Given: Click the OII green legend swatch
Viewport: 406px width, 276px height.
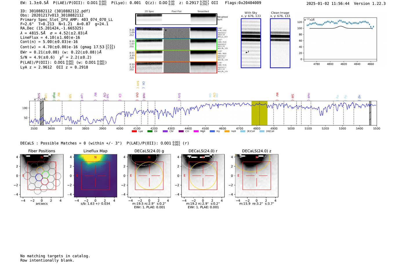Looking at the screenshot, I should coord(150,131).
